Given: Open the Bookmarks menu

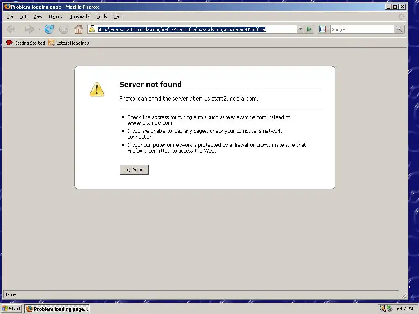Looking at the screenshot, I should click(x=80, y=16).
